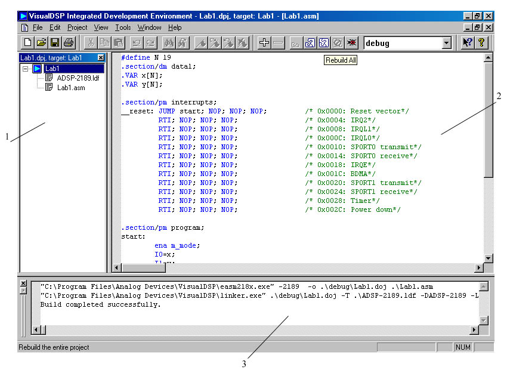Click the '.VAR x[N];' declaration line
This screenshot has height=373, width=507.
coord(141,75)
